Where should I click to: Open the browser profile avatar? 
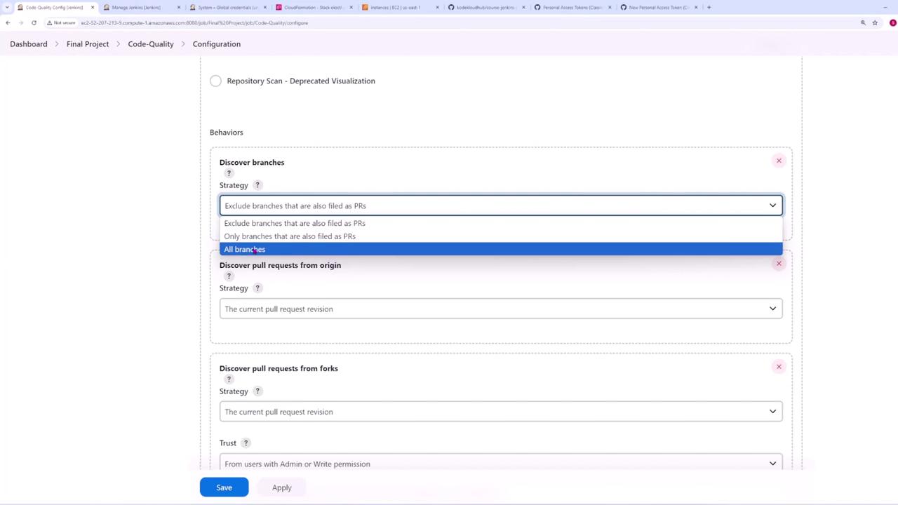(892, 22)
